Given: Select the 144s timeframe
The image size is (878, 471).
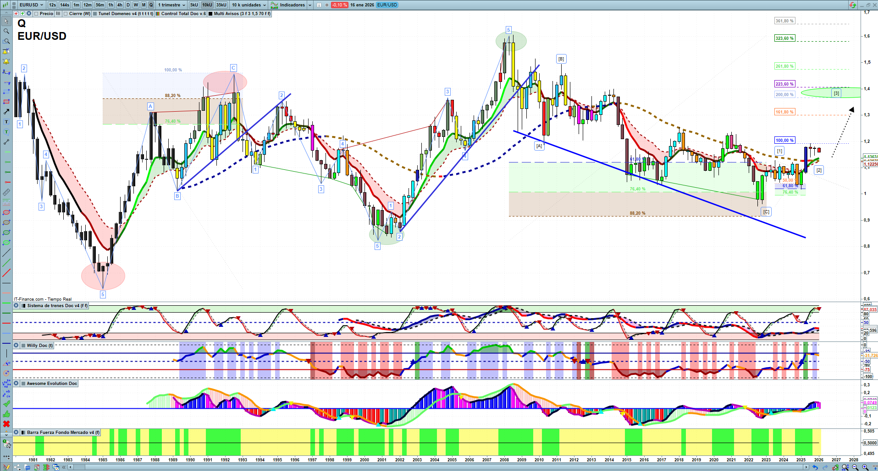Looking at the screenshot, I should coord(65,5).
